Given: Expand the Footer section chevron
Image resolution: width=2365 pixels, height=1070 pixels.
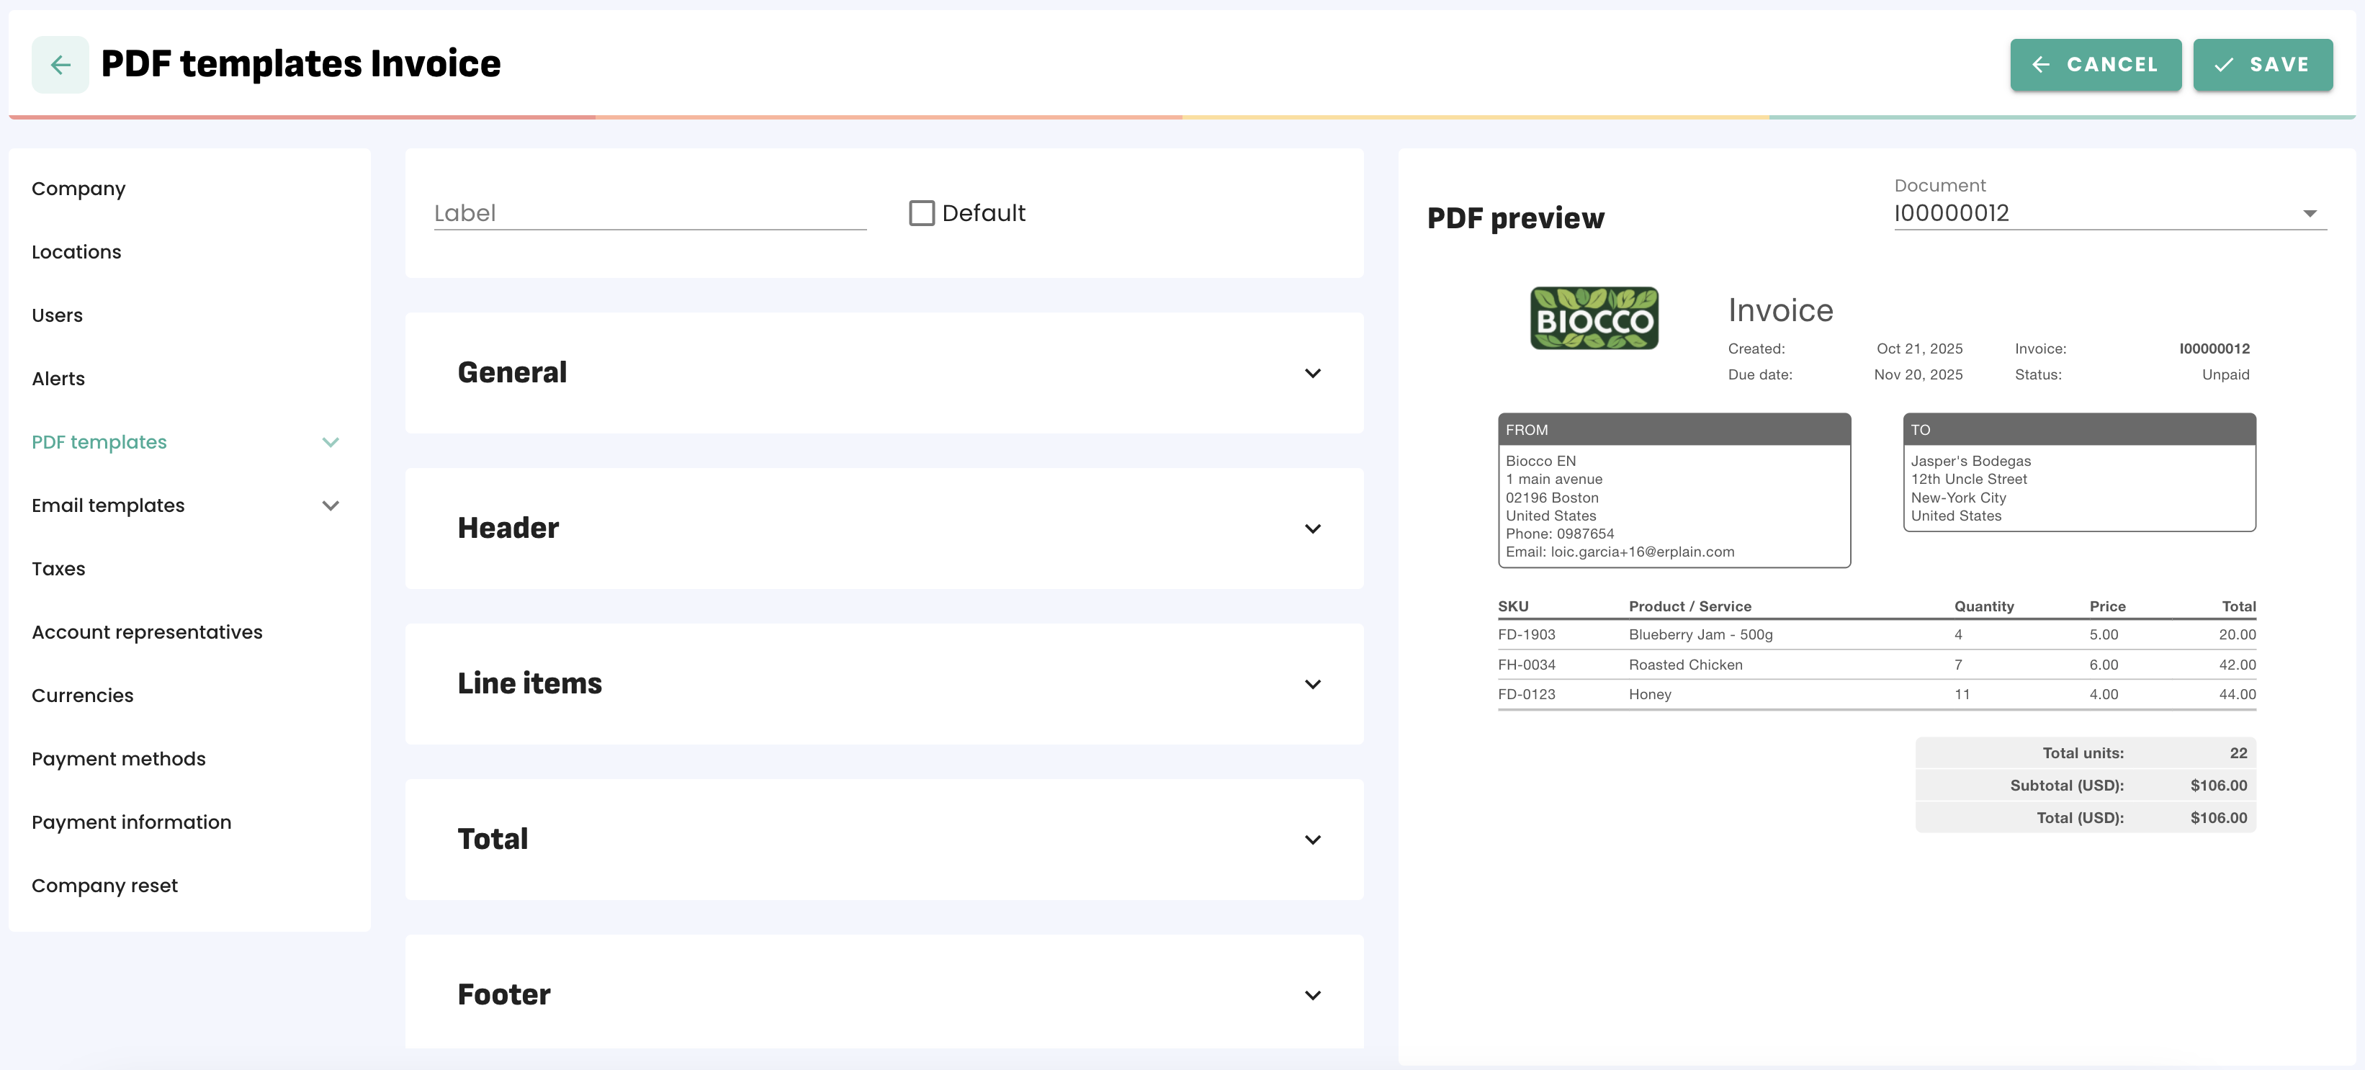Looking at the screenshot, I should pyautogui.click(x=1312, y=996).
